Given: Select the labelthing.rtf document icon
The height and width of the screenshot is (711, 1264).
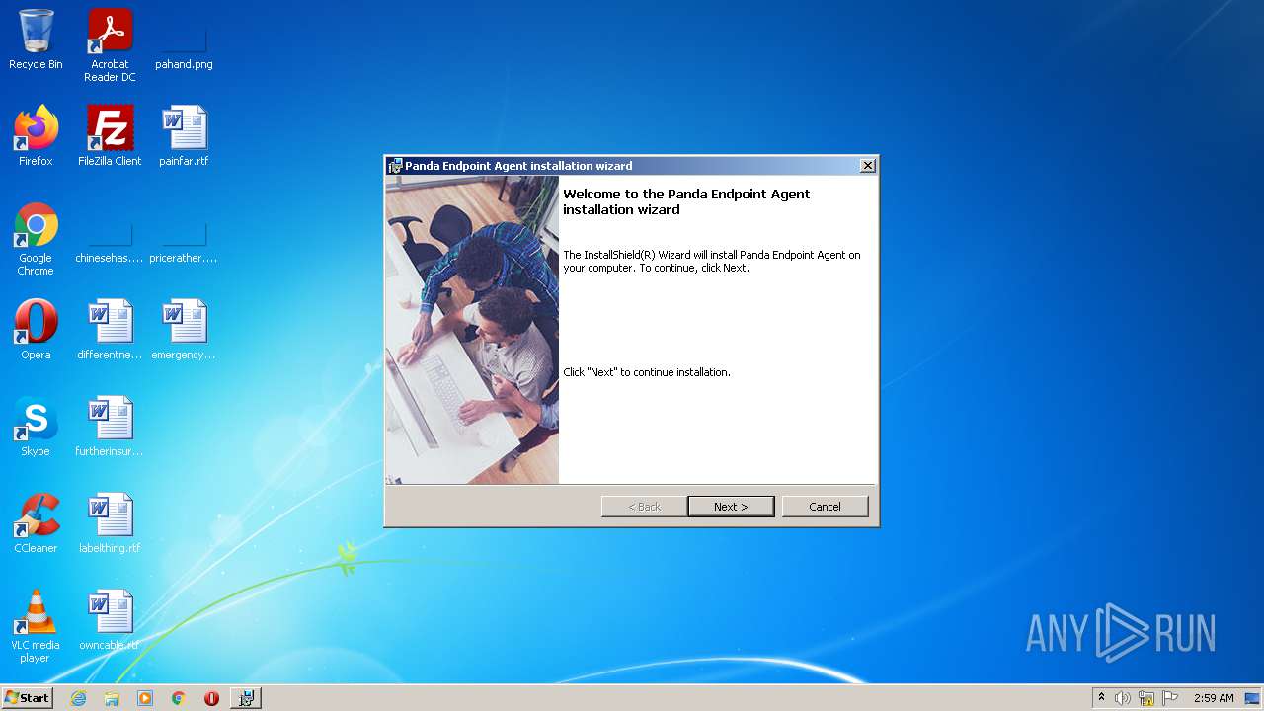Looking at the screenshot, I should click(x=110, y=523).
